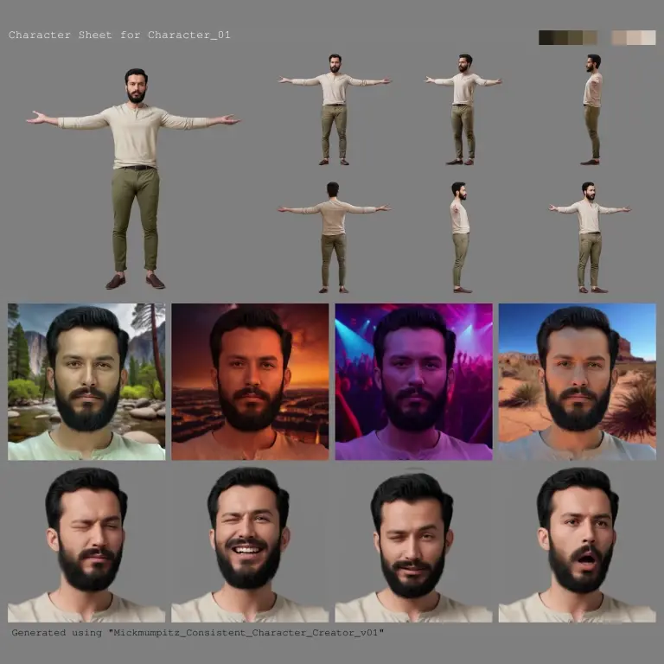Open the fiery orange sunset portrait

coord(250,381)
